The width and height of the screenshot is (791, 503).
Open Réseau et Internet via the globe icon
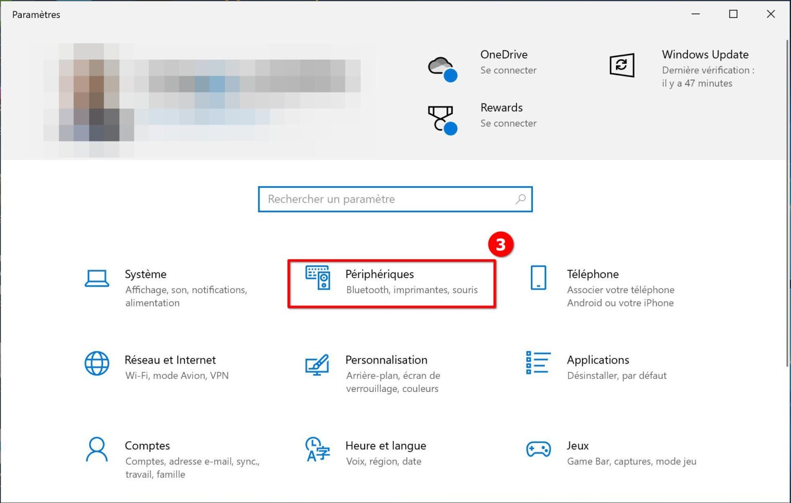click(97, 364)
